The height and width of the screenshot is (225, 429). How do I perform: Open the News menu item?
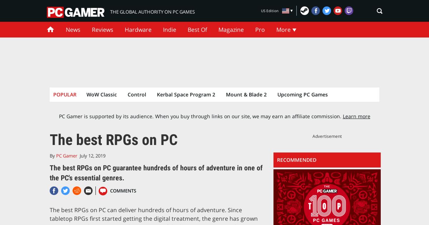73,30
